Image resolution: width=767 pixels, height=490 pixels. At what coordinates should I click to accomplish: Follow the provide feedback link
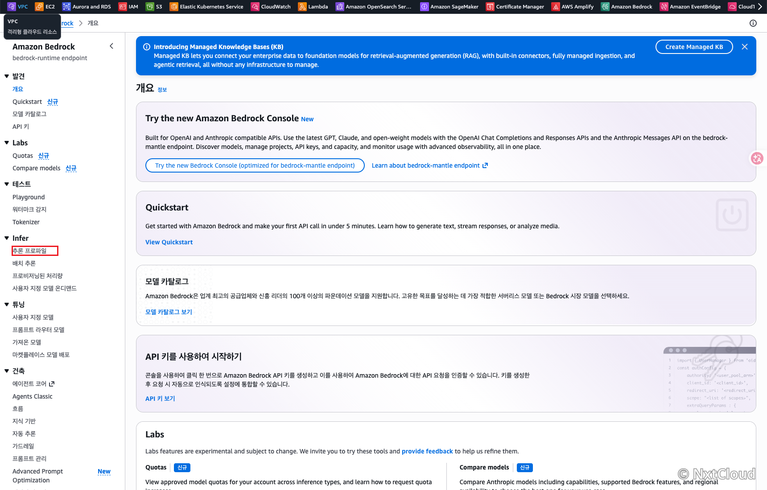pos(427,451)
